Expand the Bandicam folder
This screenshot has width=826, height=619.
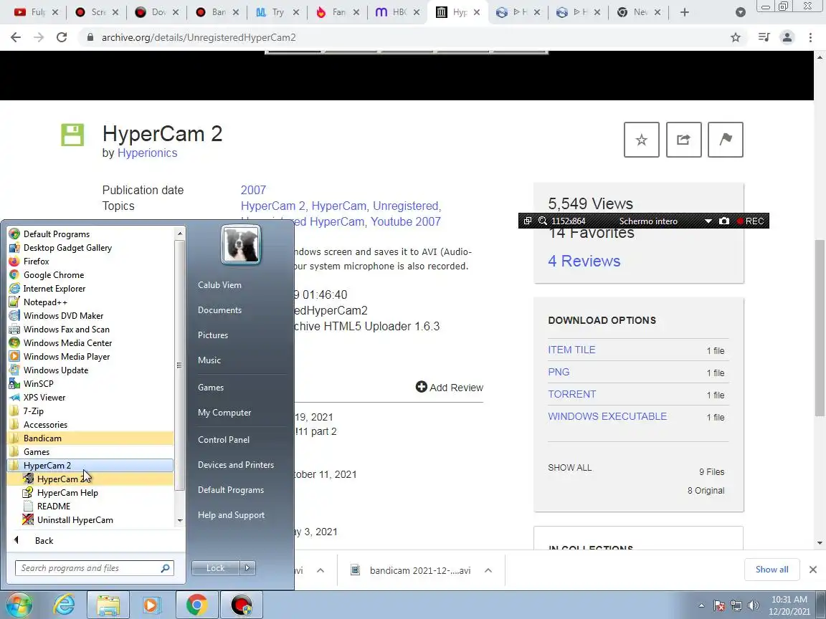pyautogui.click(x=90, y=438)
